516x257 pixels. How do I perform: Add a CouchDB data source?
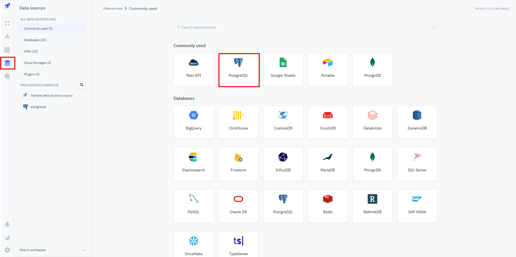(x=328, y=122)
